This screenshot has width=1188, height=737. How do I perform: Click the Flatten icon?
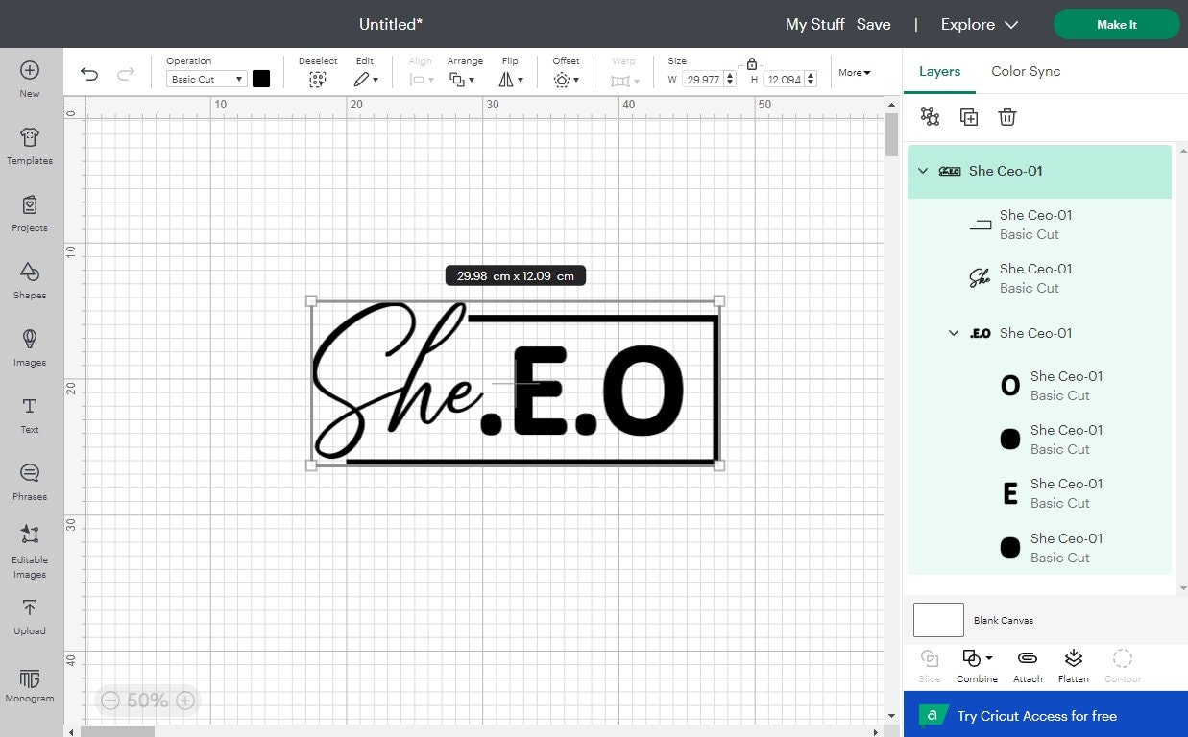click(x=1073, y=663)
